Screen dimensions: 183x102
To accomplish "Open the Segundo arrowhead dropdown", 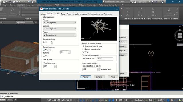I will (60, 29).
